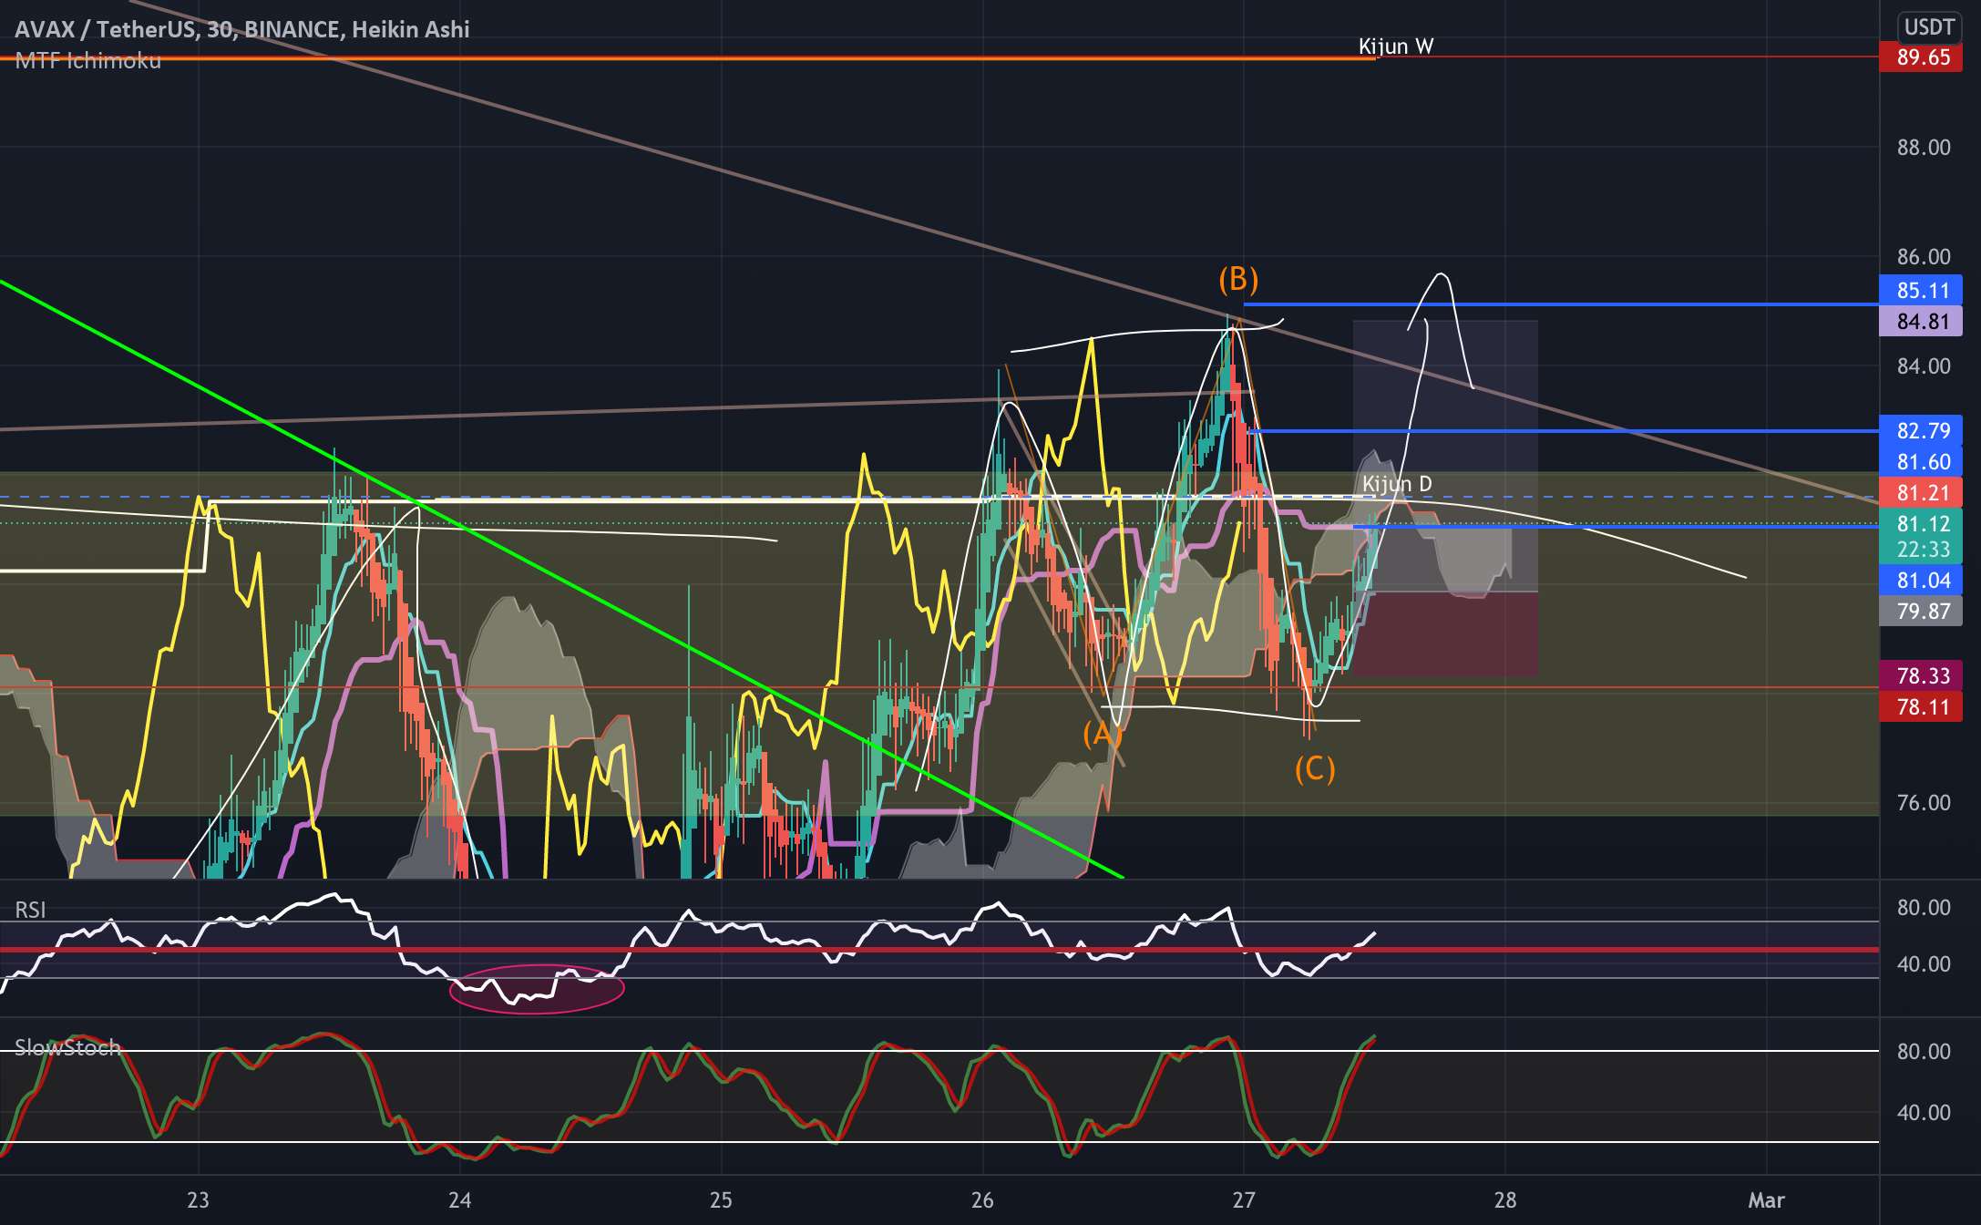Click the 81.04 blue price label
Image resolution: width=1981 pixels, height=1225 pixels.
pyautogui.click(x=1921, y=581)
